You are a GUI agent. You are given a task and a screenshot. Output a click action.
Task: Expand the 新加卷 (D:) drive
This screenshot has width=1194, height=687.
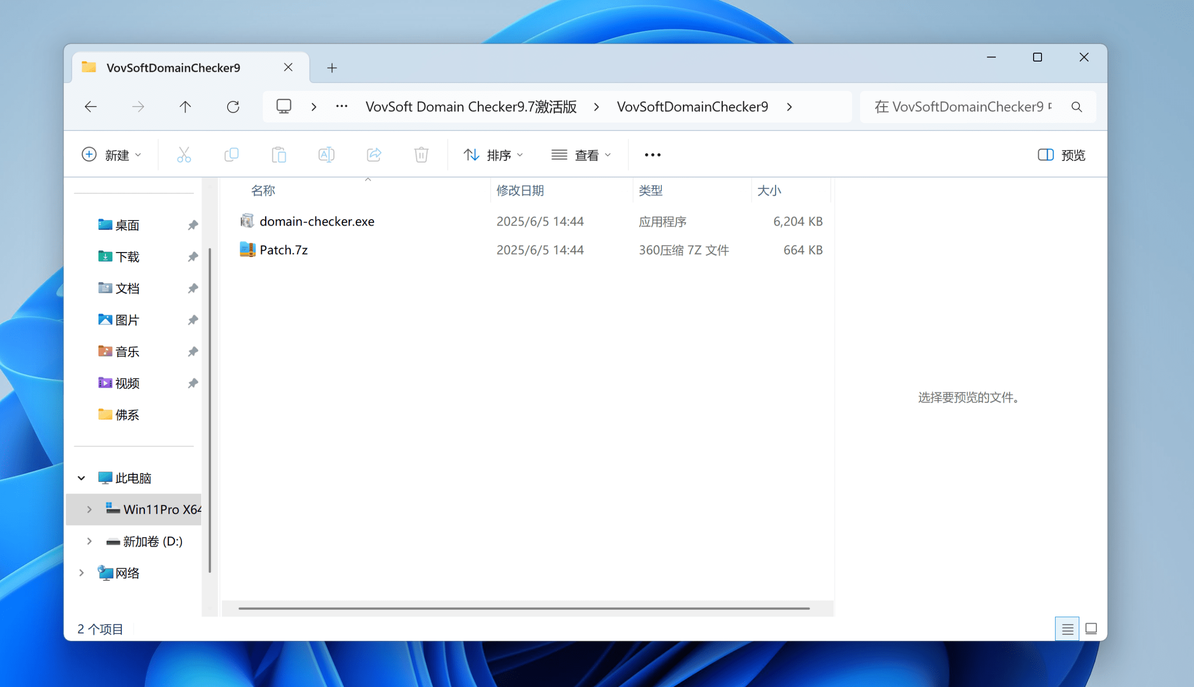[x=89, y=541]
